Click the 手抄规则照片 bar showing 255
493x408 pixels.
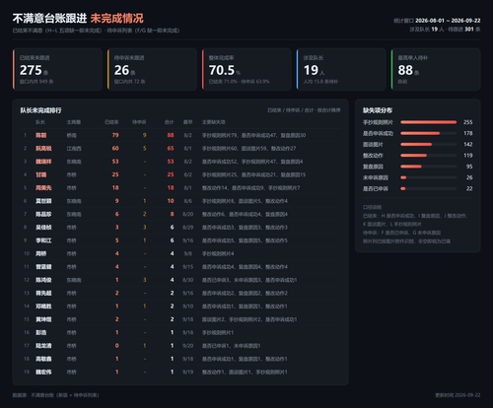428,122
